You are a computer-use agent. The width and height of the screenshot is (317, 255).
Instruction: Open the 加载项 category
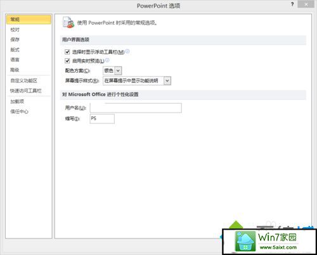(x=17, y=101)
